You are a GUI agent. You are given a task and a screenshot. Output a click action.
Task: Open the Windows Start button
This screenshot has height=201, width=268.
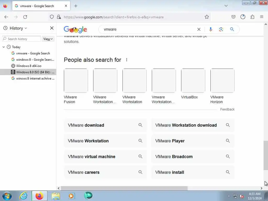[x=7, y=196]
